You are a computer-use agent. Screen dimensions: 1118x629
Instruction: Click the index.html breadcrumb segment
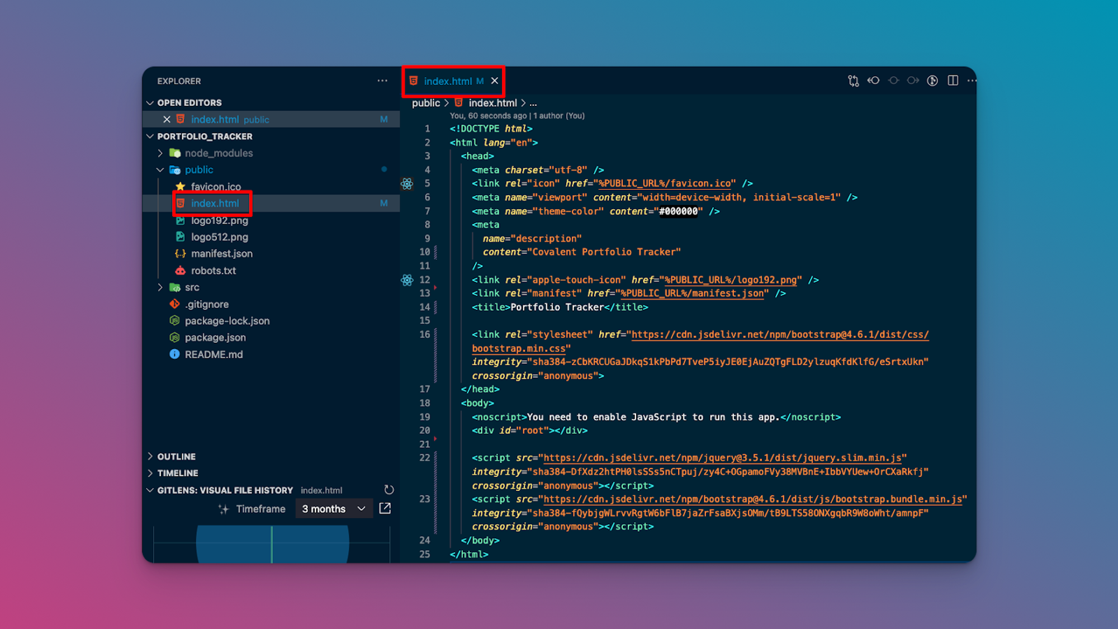[492, 103]
